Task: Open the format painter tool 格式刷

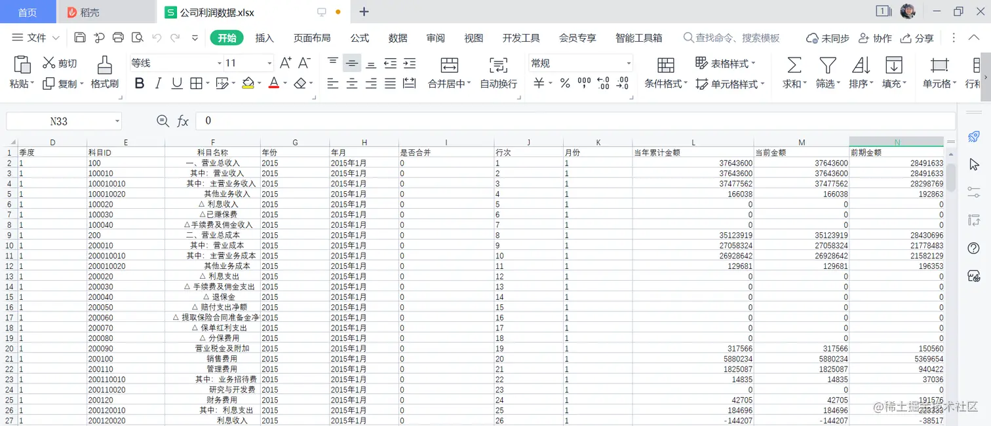Action: click(106, 72)
